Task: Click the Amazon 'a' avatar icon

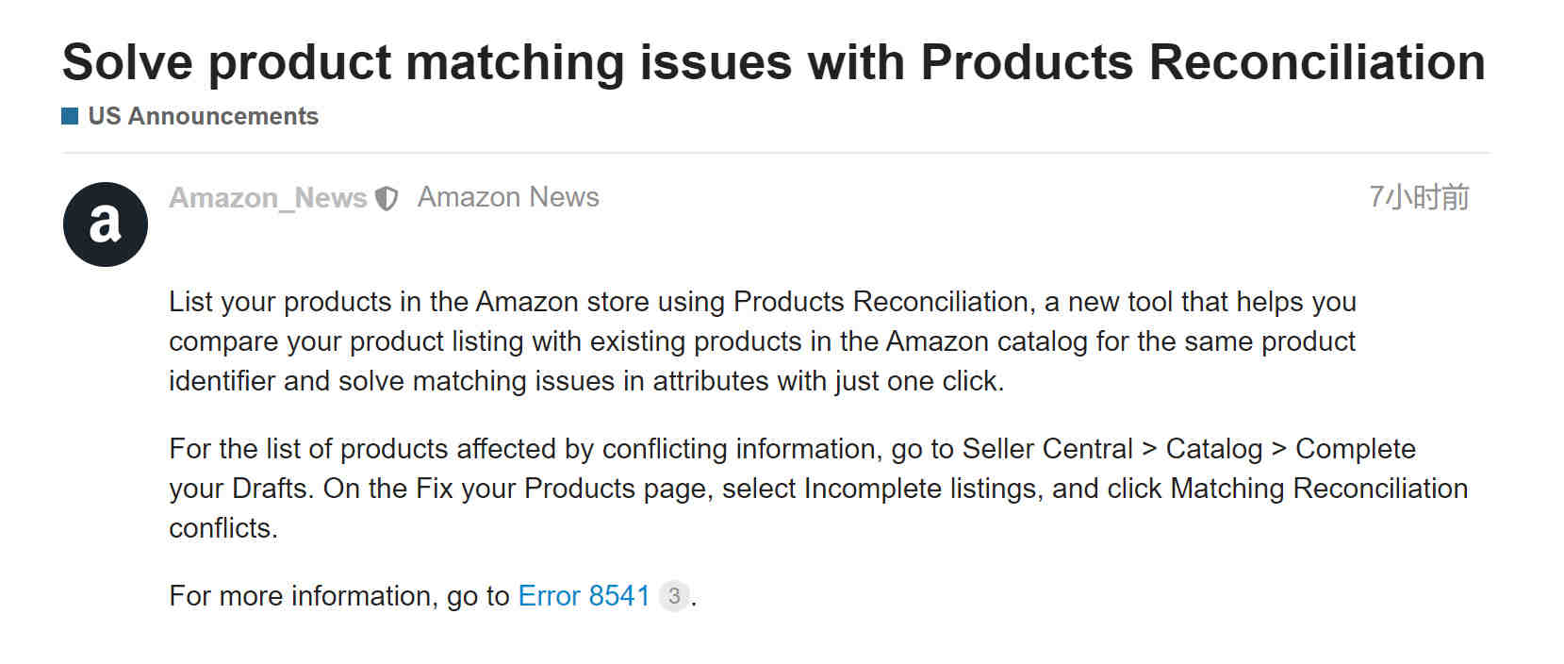Action: 106,224
